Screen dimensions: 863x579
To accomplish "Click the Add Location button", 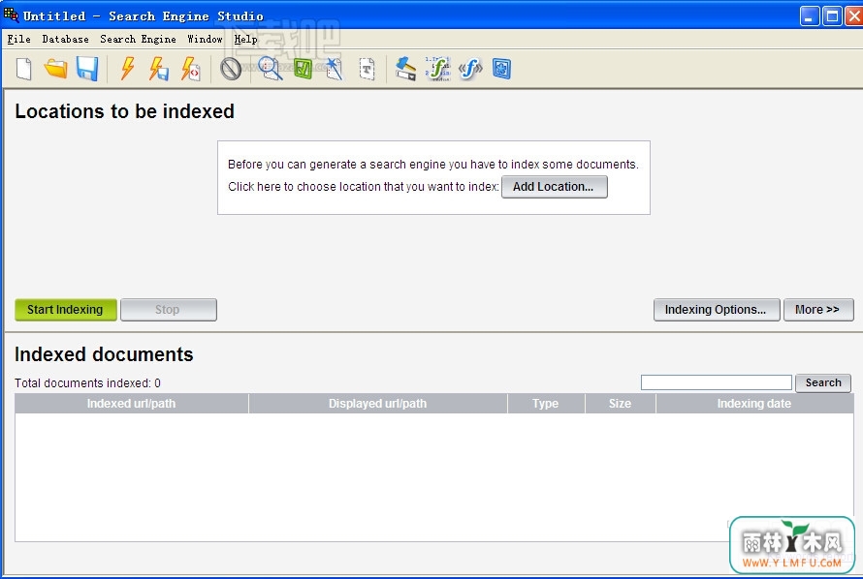I will (x=555, y=187).
